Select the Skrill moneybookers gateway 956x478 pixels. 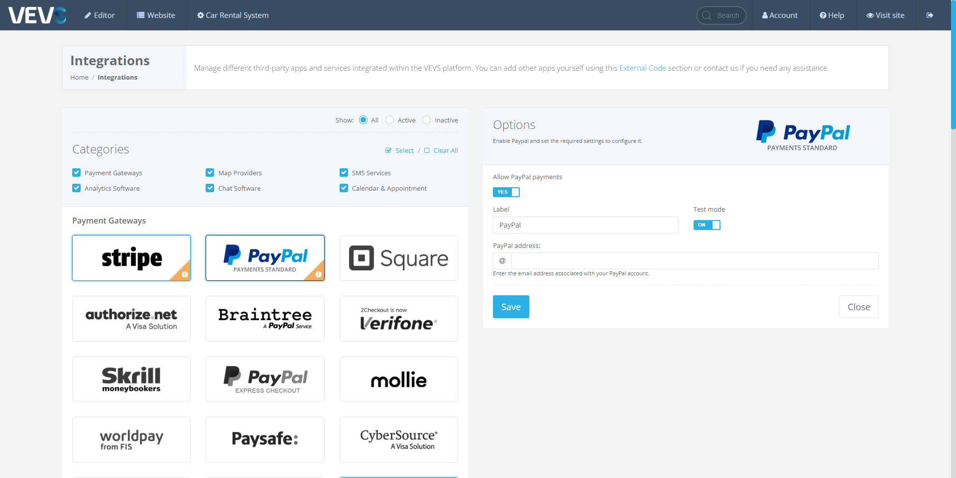coord(131,379)
